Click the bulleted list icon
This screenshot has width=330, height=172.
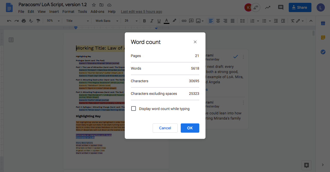pos(264,21)
